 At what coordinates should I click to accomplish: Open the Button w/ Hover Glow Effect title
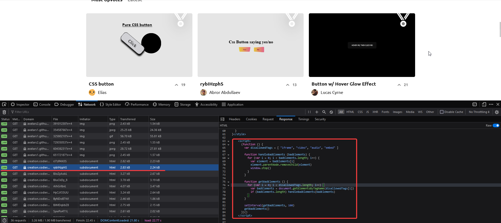pyautogui.click(x=344, y=84)
